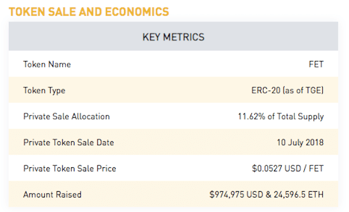Click the $0.0527 USD / FET value
The image size is (349, 212).
click(x=288, y=168)
